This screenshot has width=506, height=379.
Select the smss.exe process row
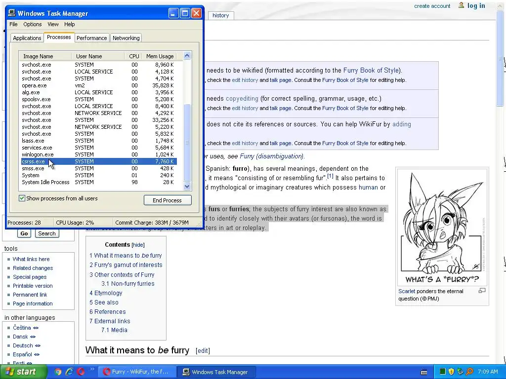click(x=99, y=168)
